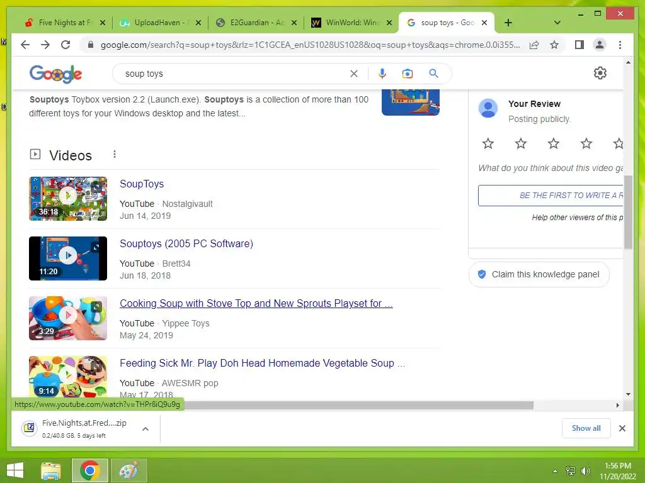
Task: Open Feeding Sick Mr. Play Doh link
Action: click(x=263, y=363)
